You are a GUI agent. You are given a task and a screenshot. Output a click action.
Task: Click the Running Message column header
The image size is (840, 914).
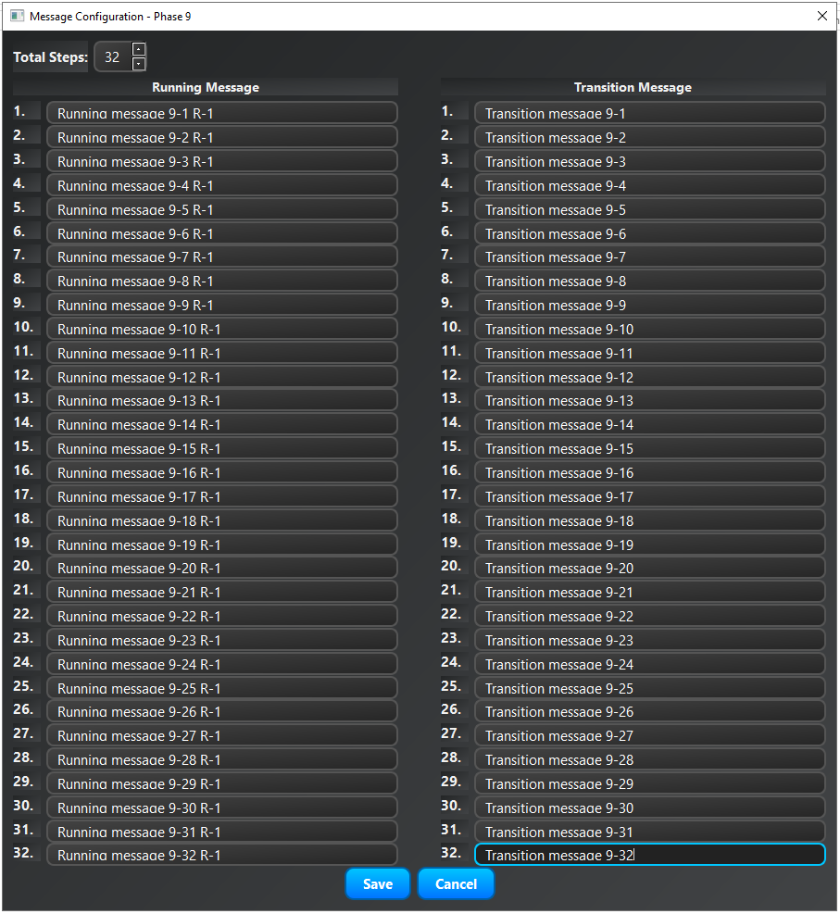tap(205, 87)
